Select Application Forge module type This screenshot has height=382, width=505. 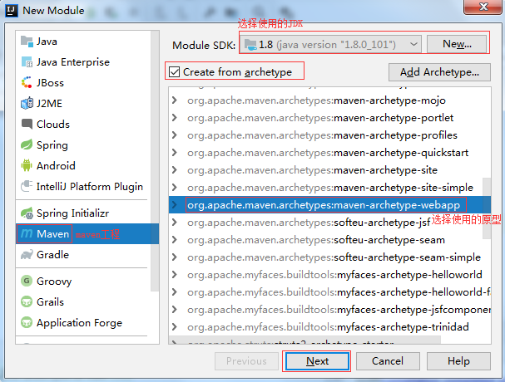(x=83, y=322)
